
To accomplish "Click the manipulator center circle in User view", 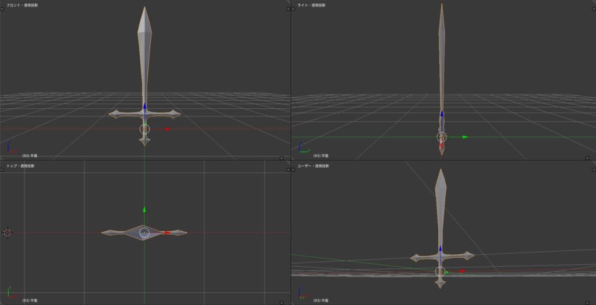I will (440, 272).
